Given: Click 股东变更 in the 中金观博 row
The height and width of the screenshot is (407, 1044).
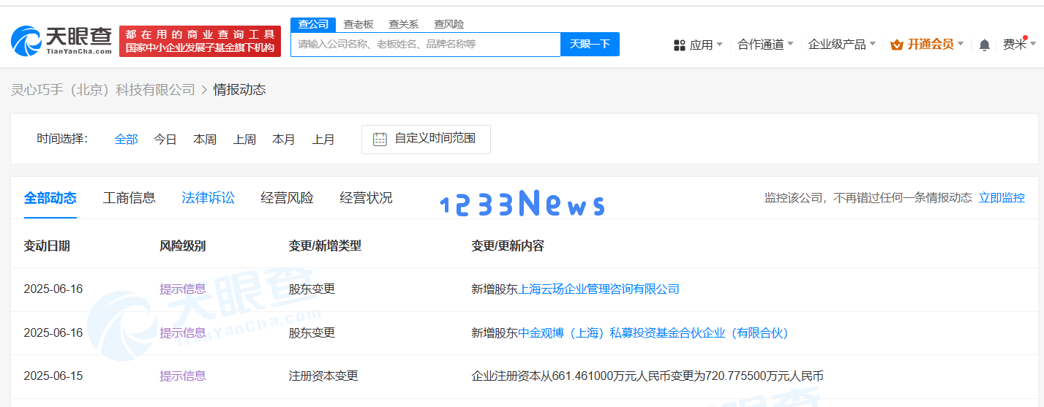Looking at the screenshot, I should click(312, 332).
